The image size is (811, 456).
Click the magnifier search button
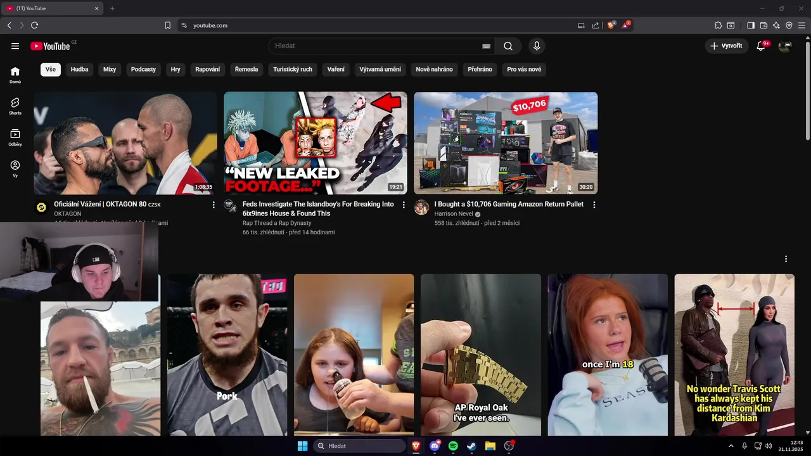(508, 46)
